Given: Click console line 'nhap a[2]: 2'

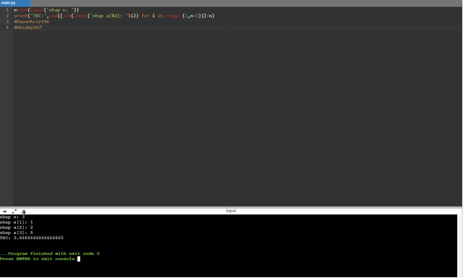Looking at the screenshot, I should tap(17, 228).
